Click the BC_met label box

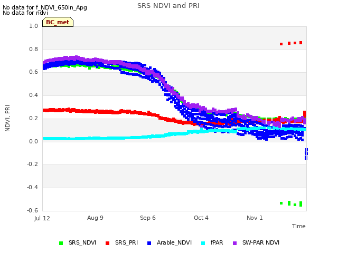click(58, 22)
